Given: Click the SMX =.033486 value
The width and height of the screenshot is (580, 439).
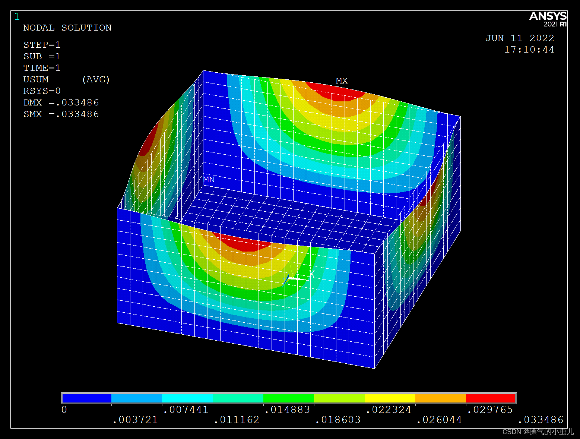Looking at the screenshot, I should [x=61, y=114].
